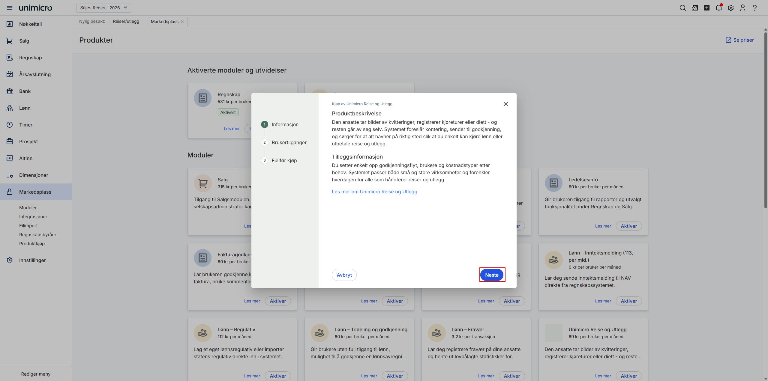
Task: Open the help question mark icon
Action: tap(754, 8)
